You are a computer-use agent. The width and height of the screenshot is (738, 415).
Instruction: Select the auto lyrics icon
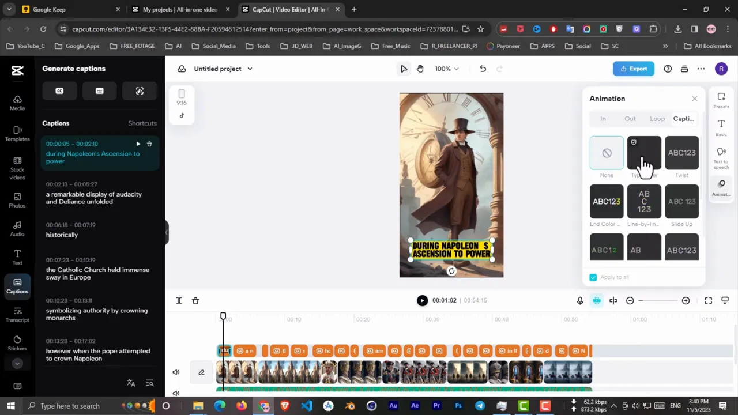[140, 91]
